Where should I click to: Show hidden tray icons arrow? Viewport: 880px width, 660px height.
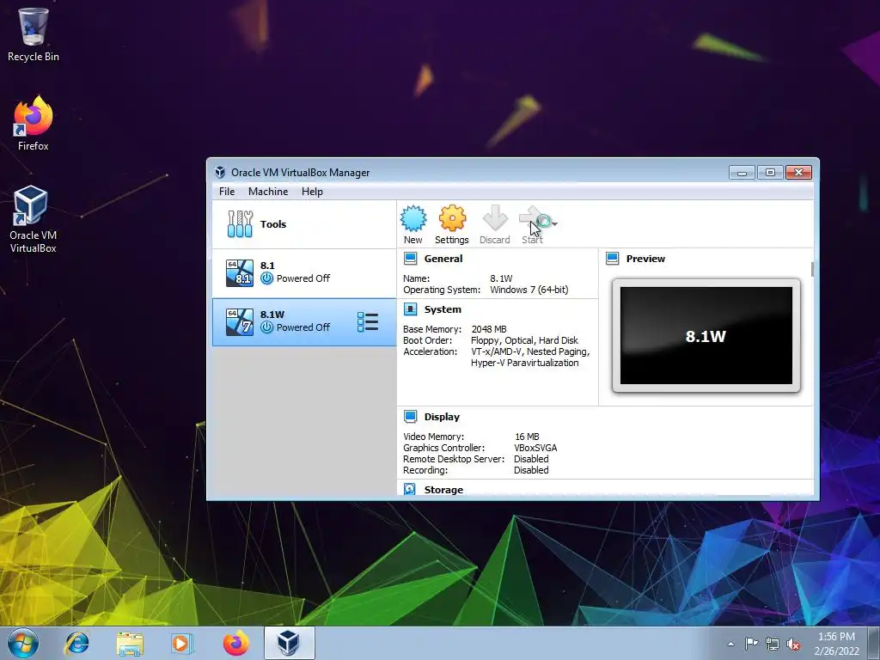(730, 644)
